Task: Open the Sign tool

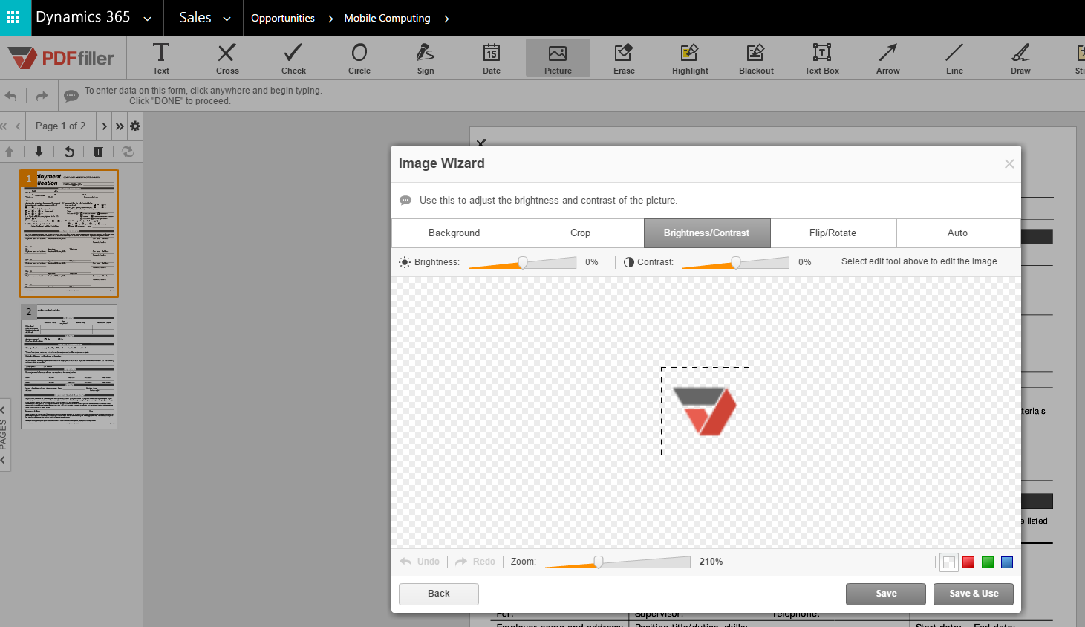Action: (x=426, y=58)
